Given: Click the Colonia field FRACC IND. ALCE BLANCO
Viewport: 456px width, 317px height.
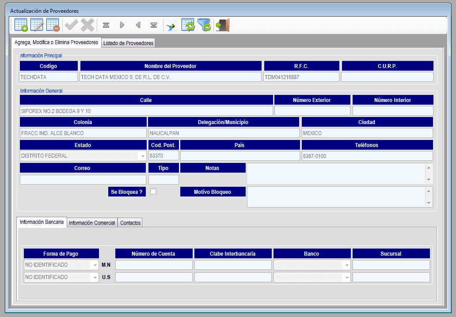Looking at the screenshot, I should pyautogui.click(x=83, y=133).
